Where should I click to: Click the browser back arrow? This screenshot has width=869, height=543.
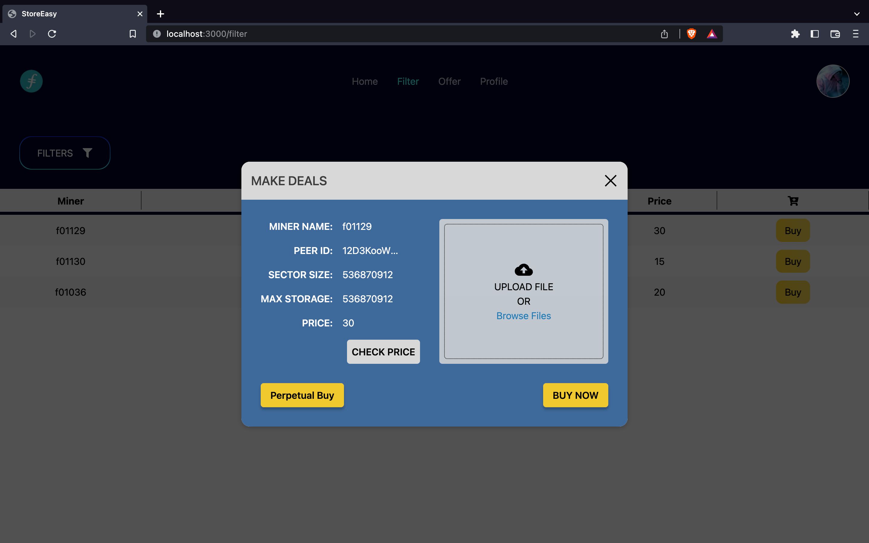14,34
